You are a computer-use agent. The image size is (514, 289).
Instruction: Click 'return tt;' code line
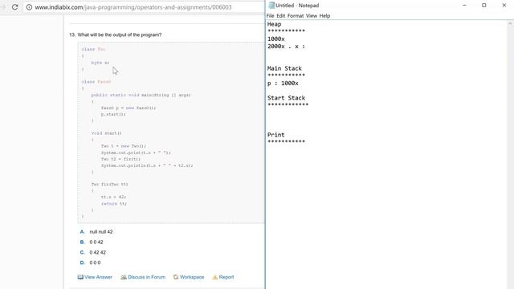pyautogui.click(x=114, y=203)
